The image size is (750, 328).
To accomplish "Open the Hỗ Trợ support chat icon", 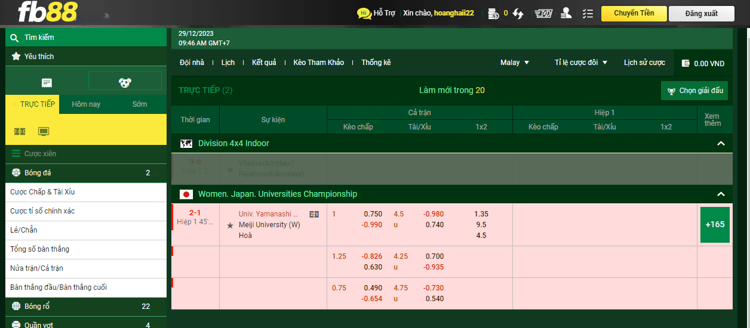I will (364, 13).
